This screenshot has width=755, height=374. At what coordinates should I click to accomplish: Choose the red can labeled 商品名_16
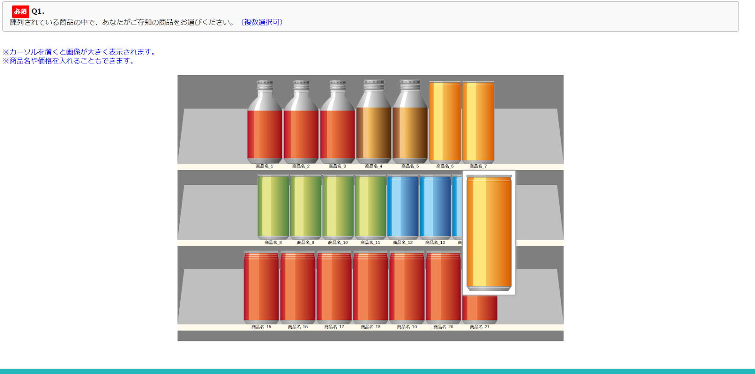tap(298, 287)
